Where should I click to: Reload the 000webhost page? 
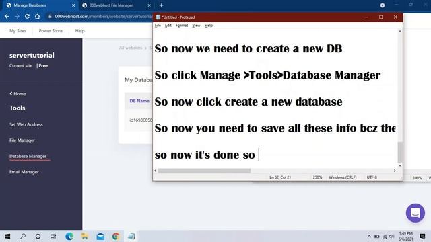point(27,16)
